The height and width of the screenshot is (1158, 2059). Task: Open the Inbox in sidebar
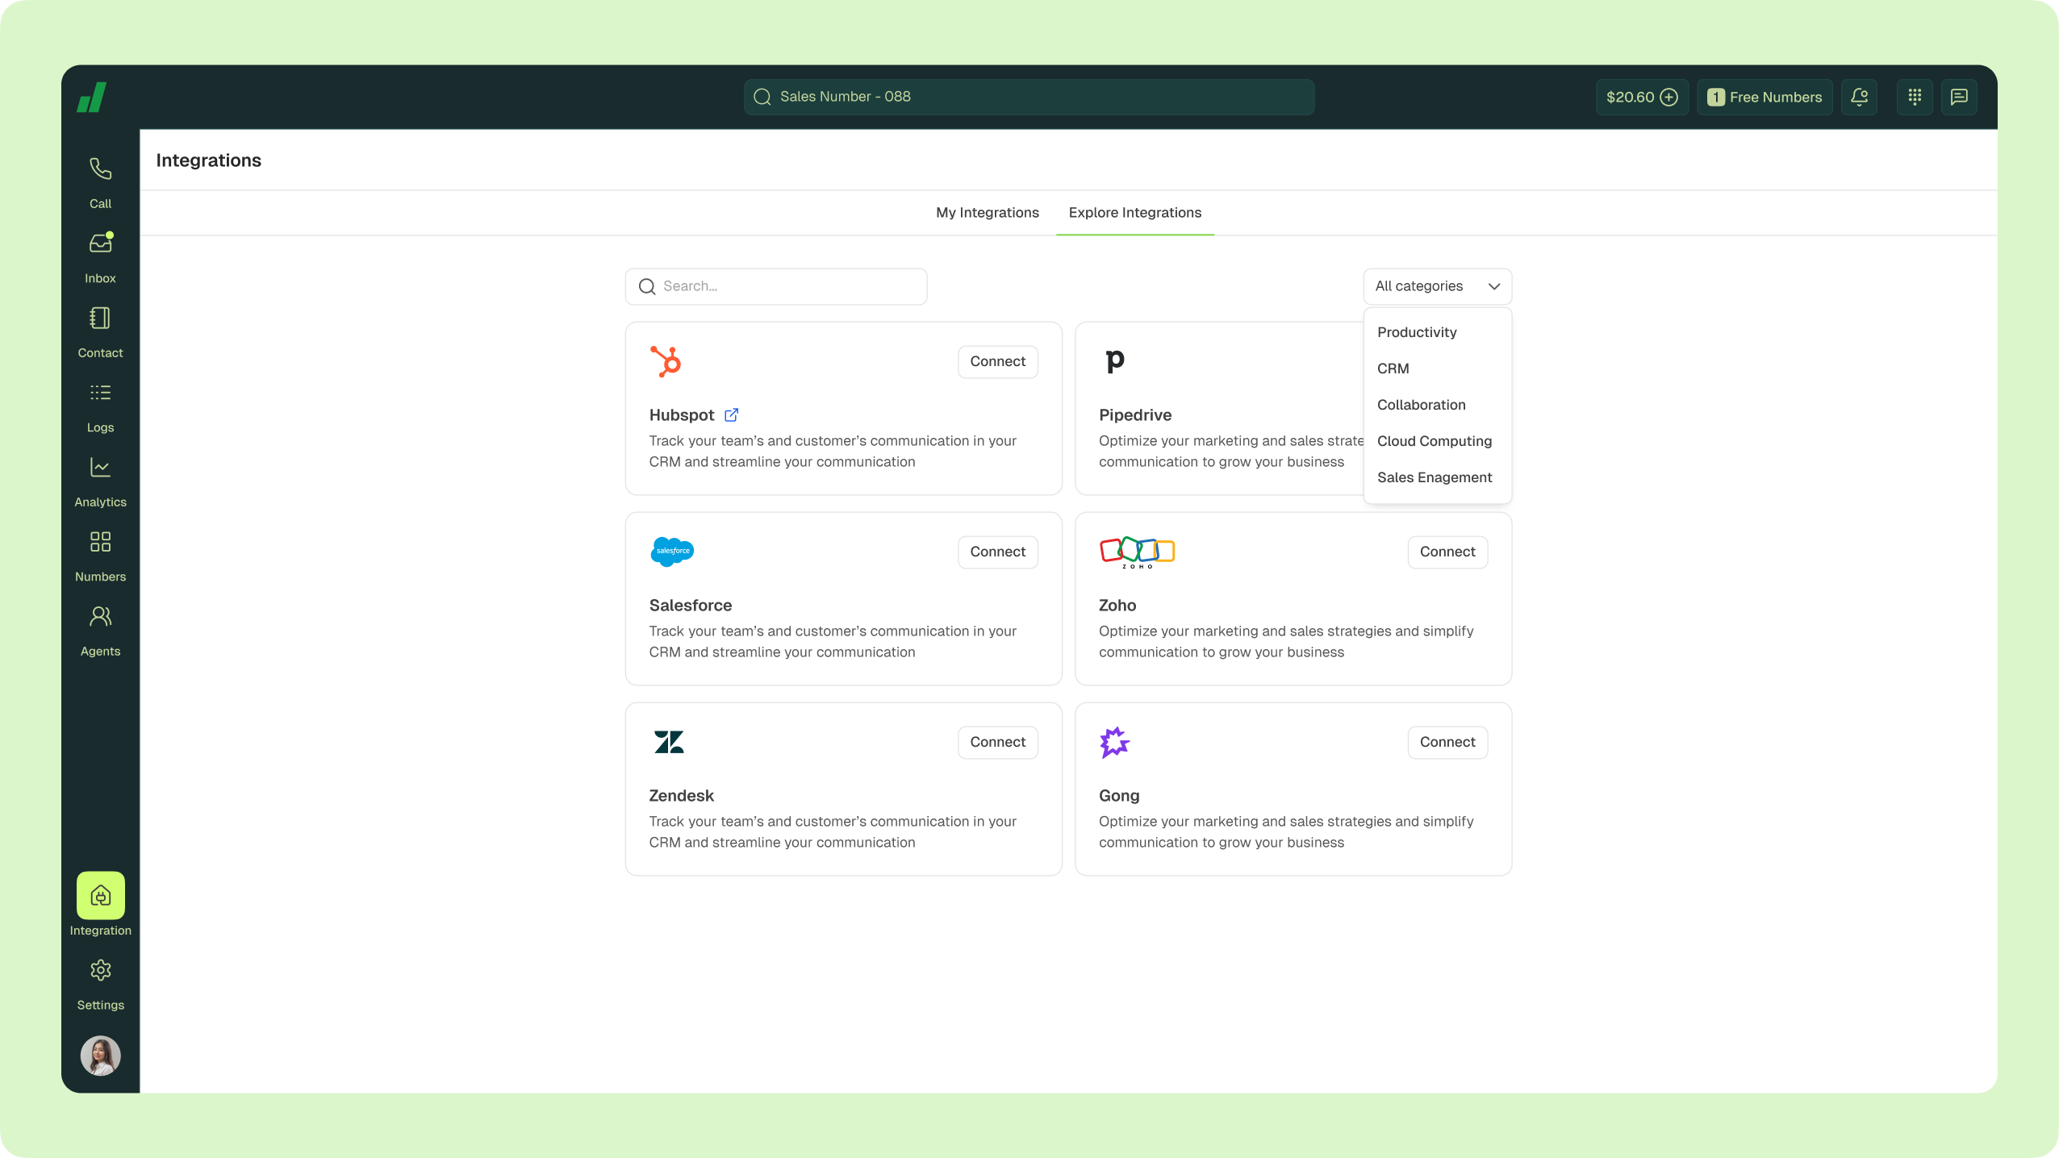pos(100,257)
